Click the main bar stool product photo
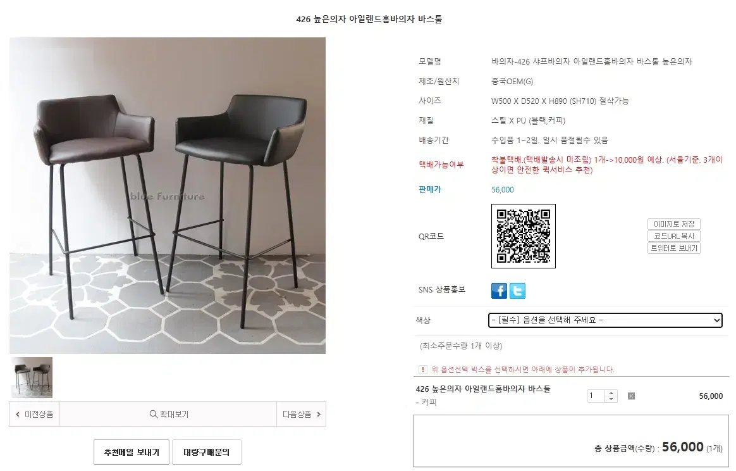 click(x=168, y=196)
